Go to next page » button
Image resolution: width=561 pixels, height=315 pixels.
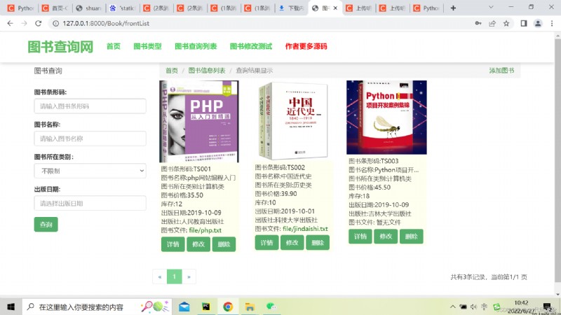[x=189, y=276]
